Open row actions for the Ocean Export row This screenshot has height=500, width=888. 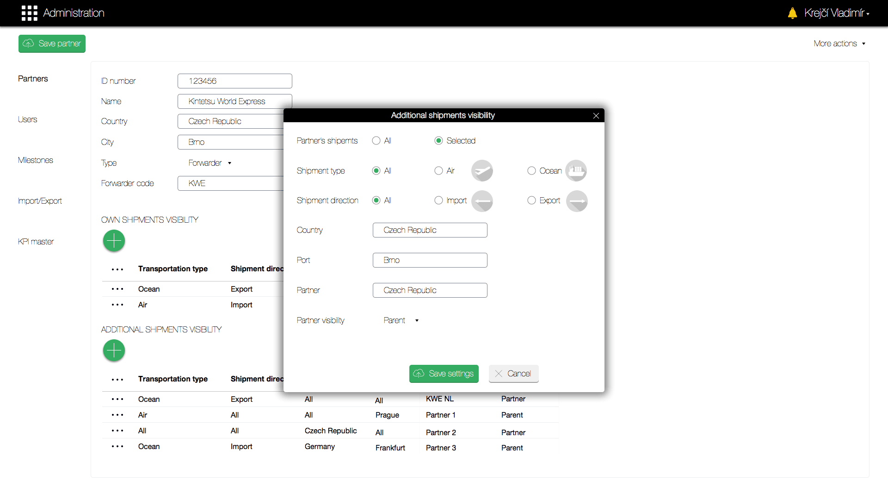[x=118, y=289]
